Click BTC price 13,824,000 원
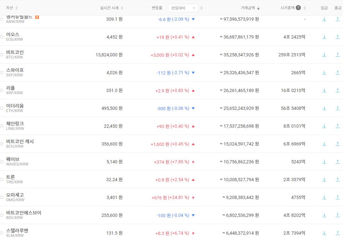 [109, 55]
